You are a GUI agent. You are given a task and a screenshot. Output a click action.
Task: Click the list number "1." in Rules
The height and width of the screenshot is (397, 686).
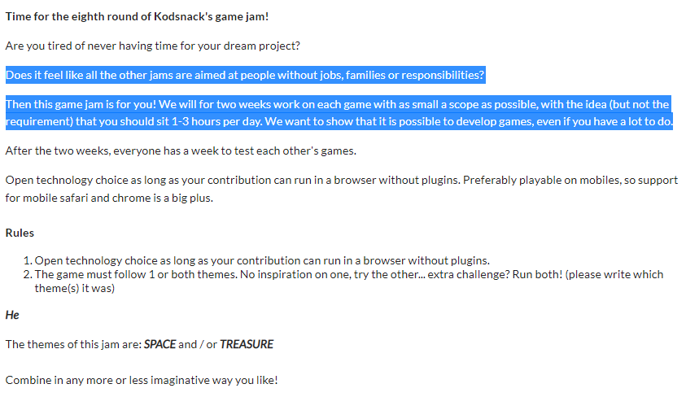(x=28, y=260)
